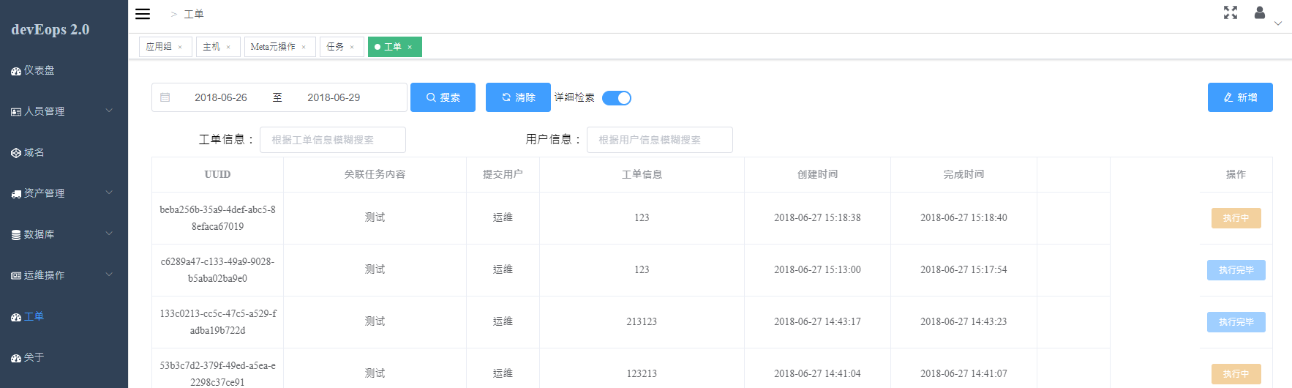Screen dimensions: 1292x388
Task: Close the 应用组 tab
Action: (180, 48)
